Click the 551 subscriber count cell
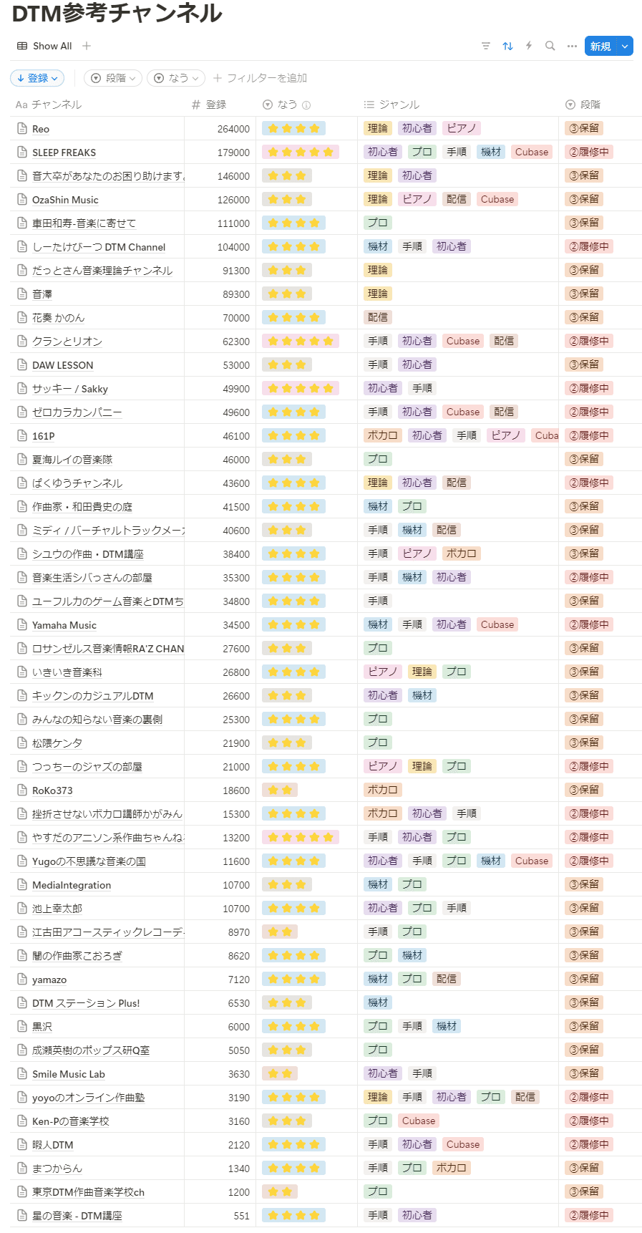642x1233 pixels. coord(242,1216)
